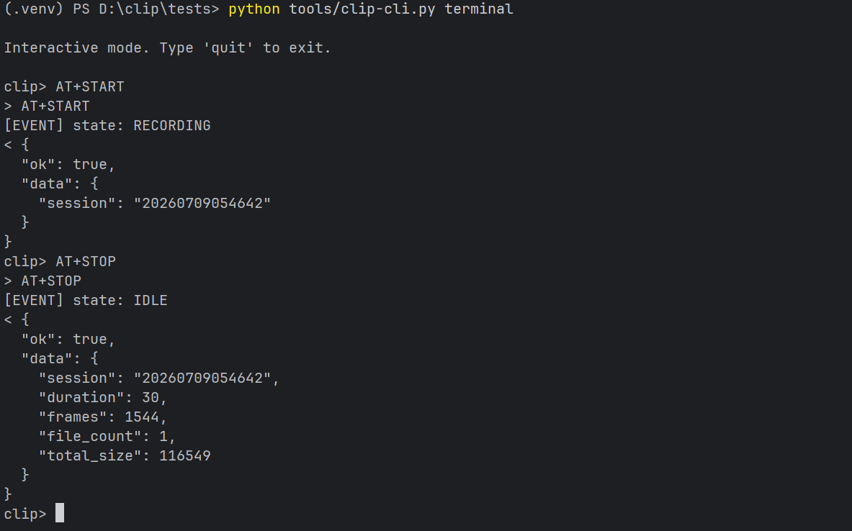Click the echoed > AT+STOP line
This screenshot has width=852, height=531.
(x=42, y=281)
